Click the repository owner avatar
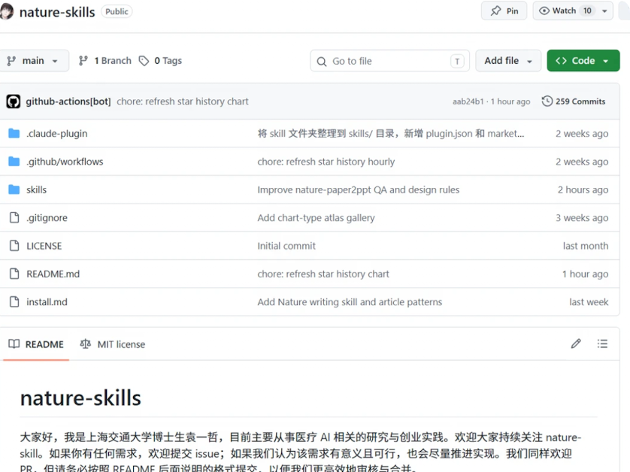 tap(5, 11)
